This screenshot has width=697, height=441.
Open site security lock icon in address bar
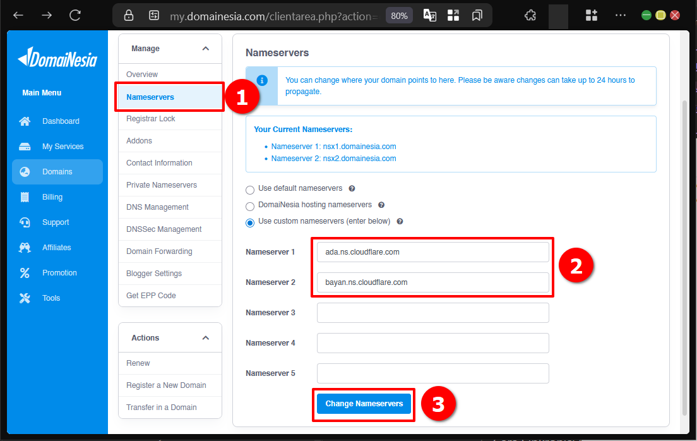(x=129, y=16)
